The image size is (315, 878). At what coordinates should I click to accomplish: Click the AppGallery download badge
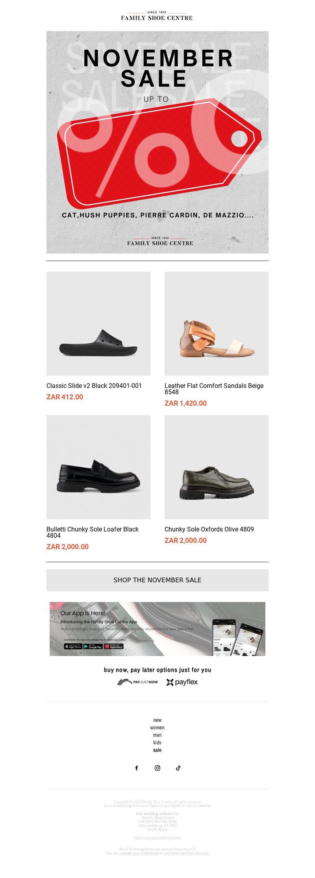[114, 647]
